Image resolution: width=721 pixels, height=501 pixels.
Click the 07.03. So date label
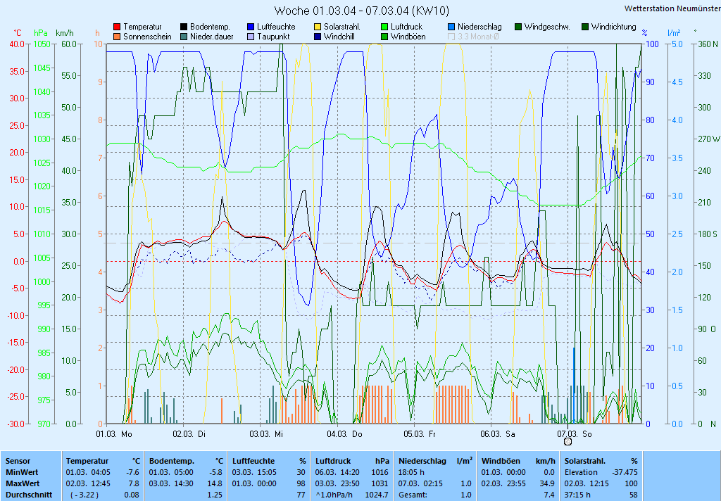coord(575,434)
